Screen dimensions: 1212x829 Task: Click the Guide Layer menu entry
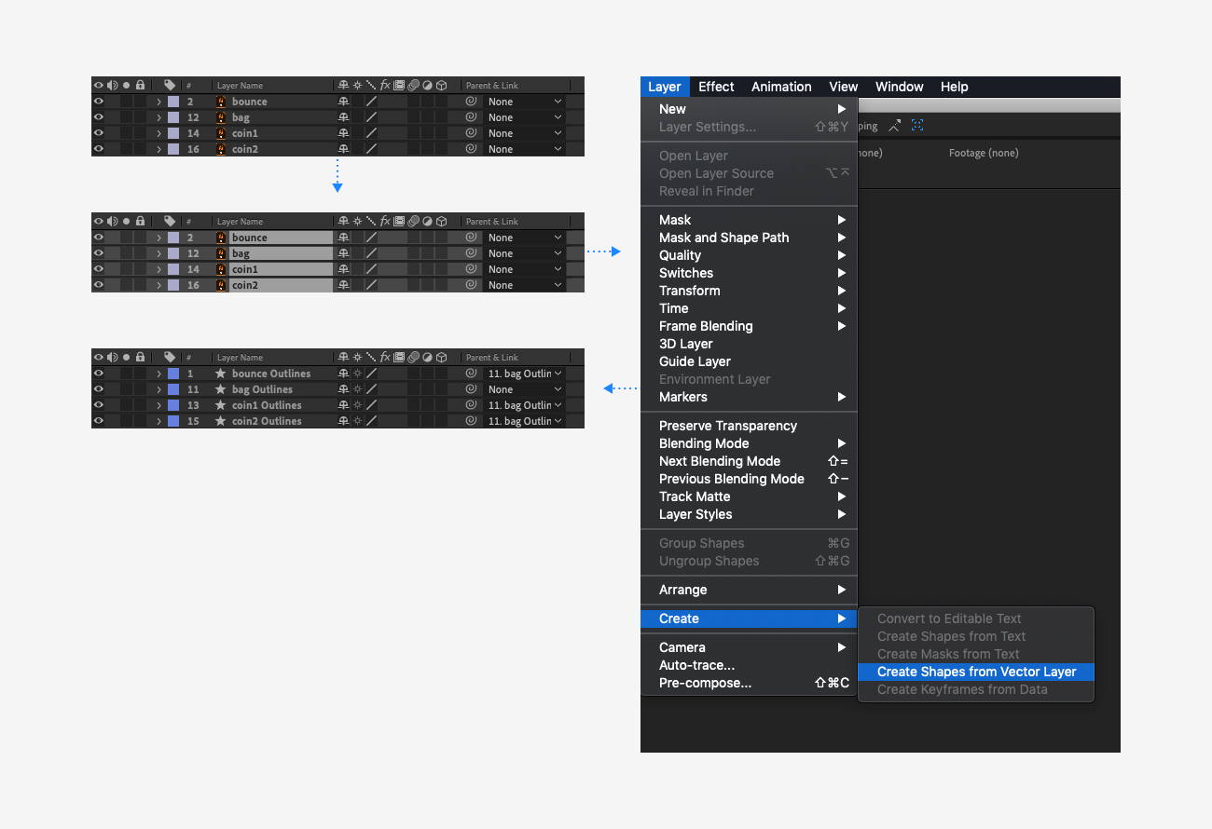pyautogui.click(x=749, y=361)
